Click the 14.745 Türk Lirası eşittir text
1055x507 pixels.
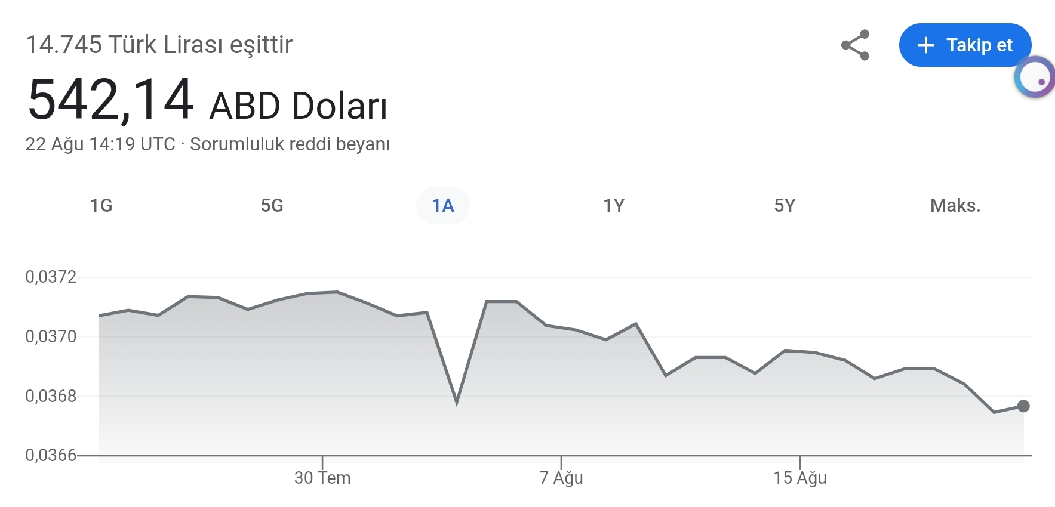(159, 45)
